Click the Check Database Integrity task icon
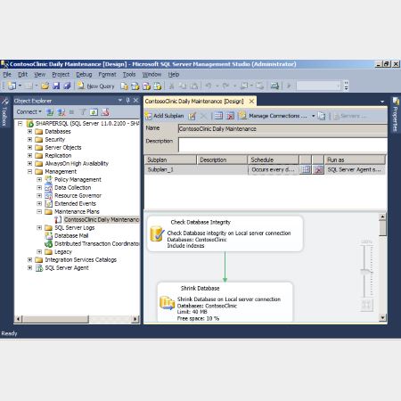This screenshot has width=401, height=401. 157,233
